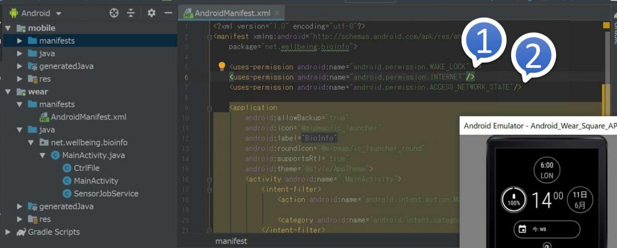Image resolution: width=617 pixels, height=248 pixels.
Task: Expand the Gradle Scripts node
Action: tap(8, 232)
